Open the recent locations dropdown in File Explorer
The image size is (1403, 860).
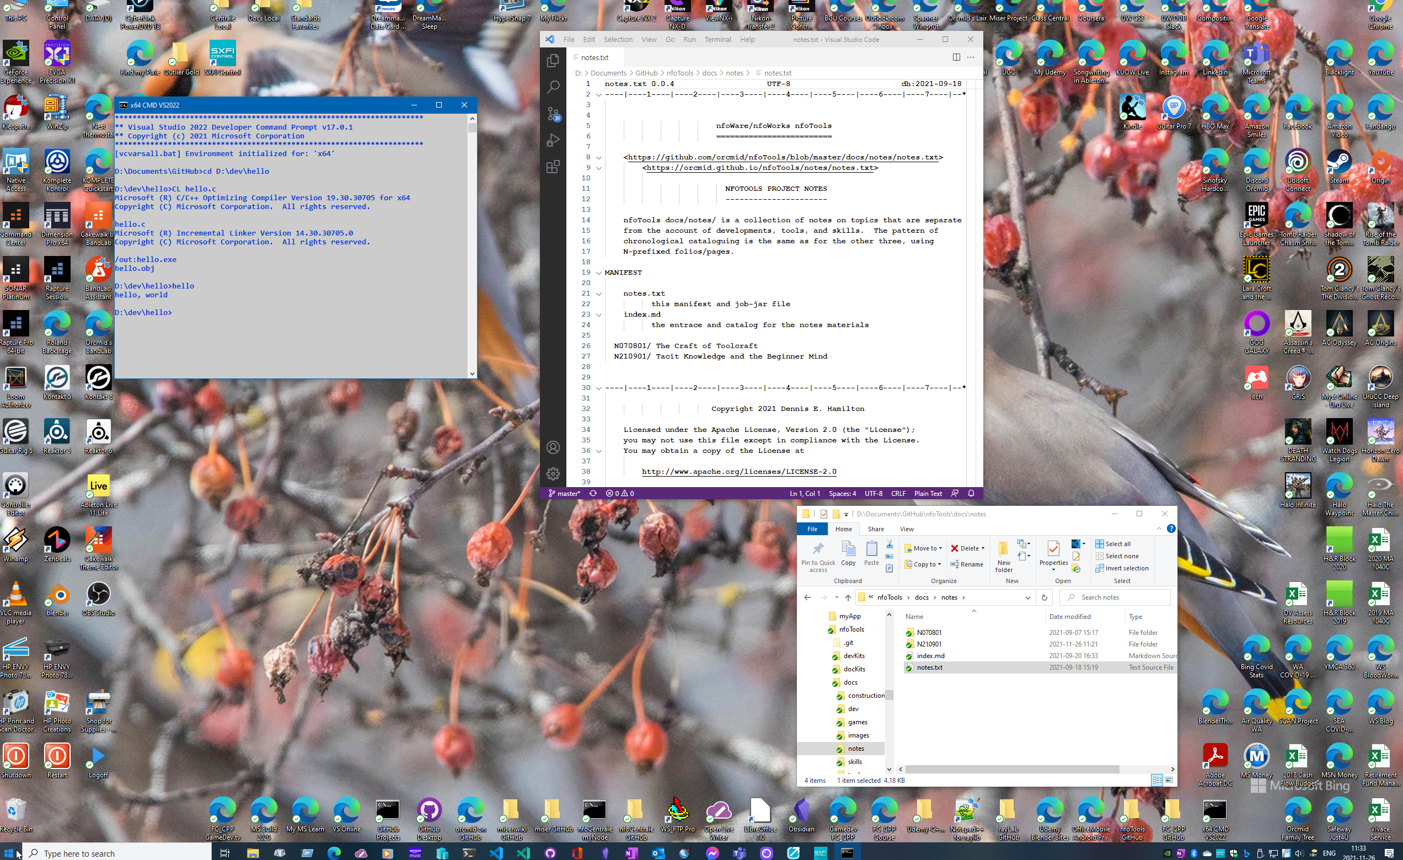point(837,597)
